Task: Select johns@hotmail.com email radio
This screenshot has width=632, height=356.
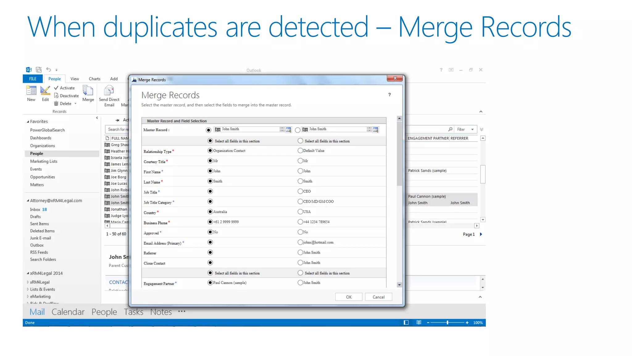Action: tap(300, 242)
